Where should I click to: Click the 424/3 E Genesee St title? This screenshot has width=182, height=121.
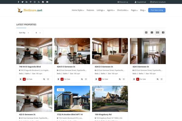(66, 67)
